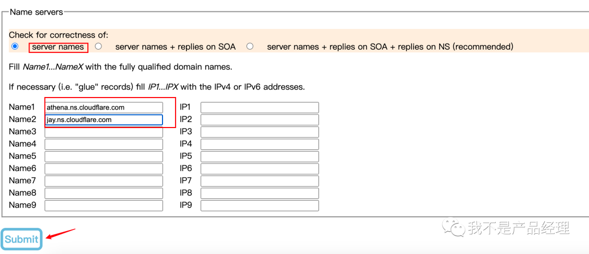
Task: Select "server names + replies on SOA" radio
Action: click(x=98, y=46)
